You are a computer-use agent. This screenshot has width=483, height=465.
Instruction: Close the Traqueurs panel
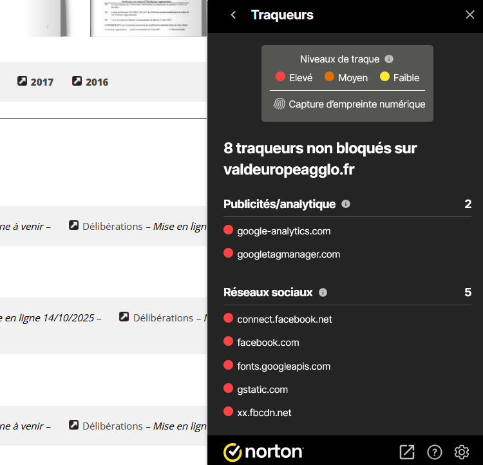point(469,15)
